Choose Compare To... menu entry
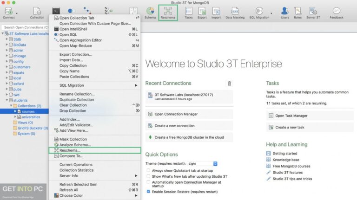The height and width of the screenshot is (200, 357). click(x=95, y=156)
